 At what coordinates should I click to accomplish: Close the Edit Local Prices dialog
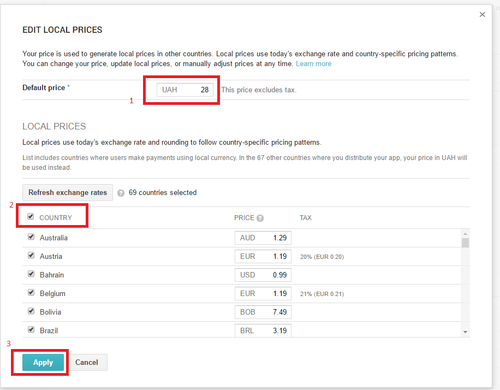pyautogui.click(x=482, y=14)
